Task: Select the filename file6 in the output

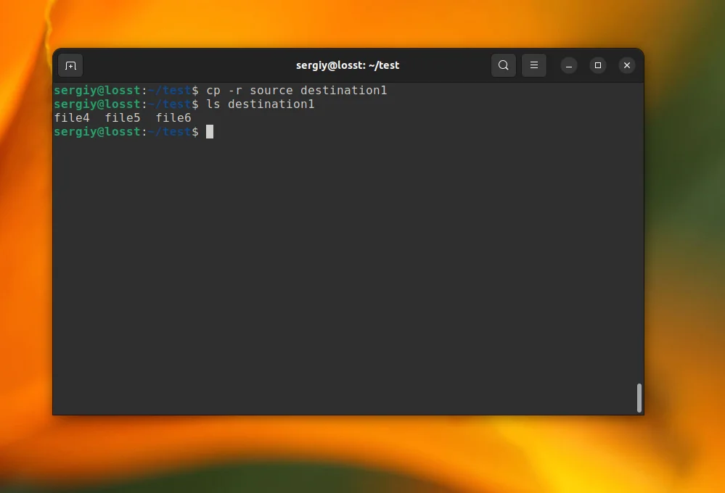Action: pos(173,117)
